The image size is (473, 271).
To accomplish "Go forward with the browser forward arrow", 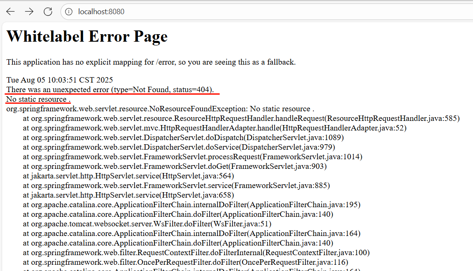I will [x=29, y=12].
